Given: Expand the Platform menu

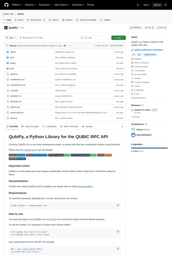Looking at the screenshot, I should (x=17, y=5).
